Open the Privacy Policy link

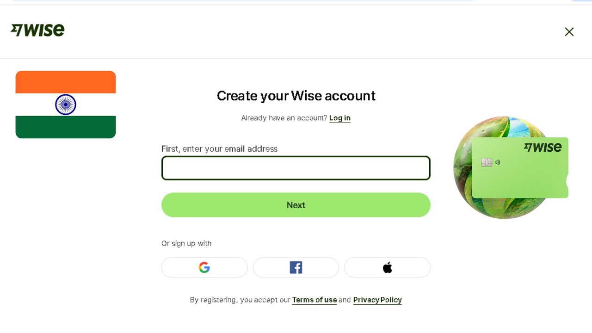click(377, 300)
